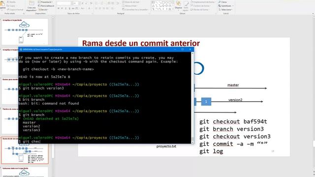This screenshot has height=177, width=315.
Task: Center the paragraph text
Action: pos(100,8)
